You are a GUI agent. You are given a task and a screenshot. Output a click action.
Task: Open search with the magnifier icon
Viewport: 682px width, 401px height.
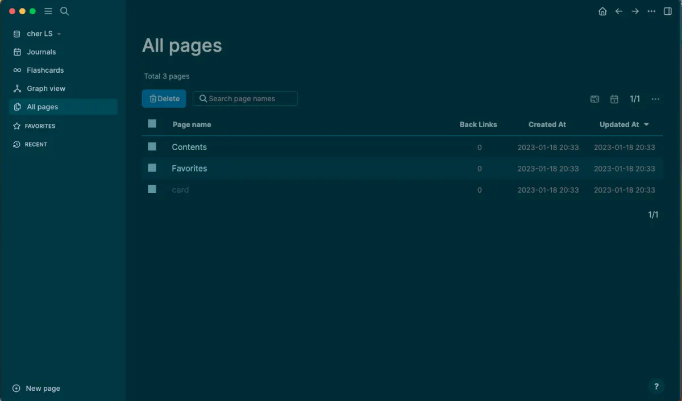click(x=65, y=11)
